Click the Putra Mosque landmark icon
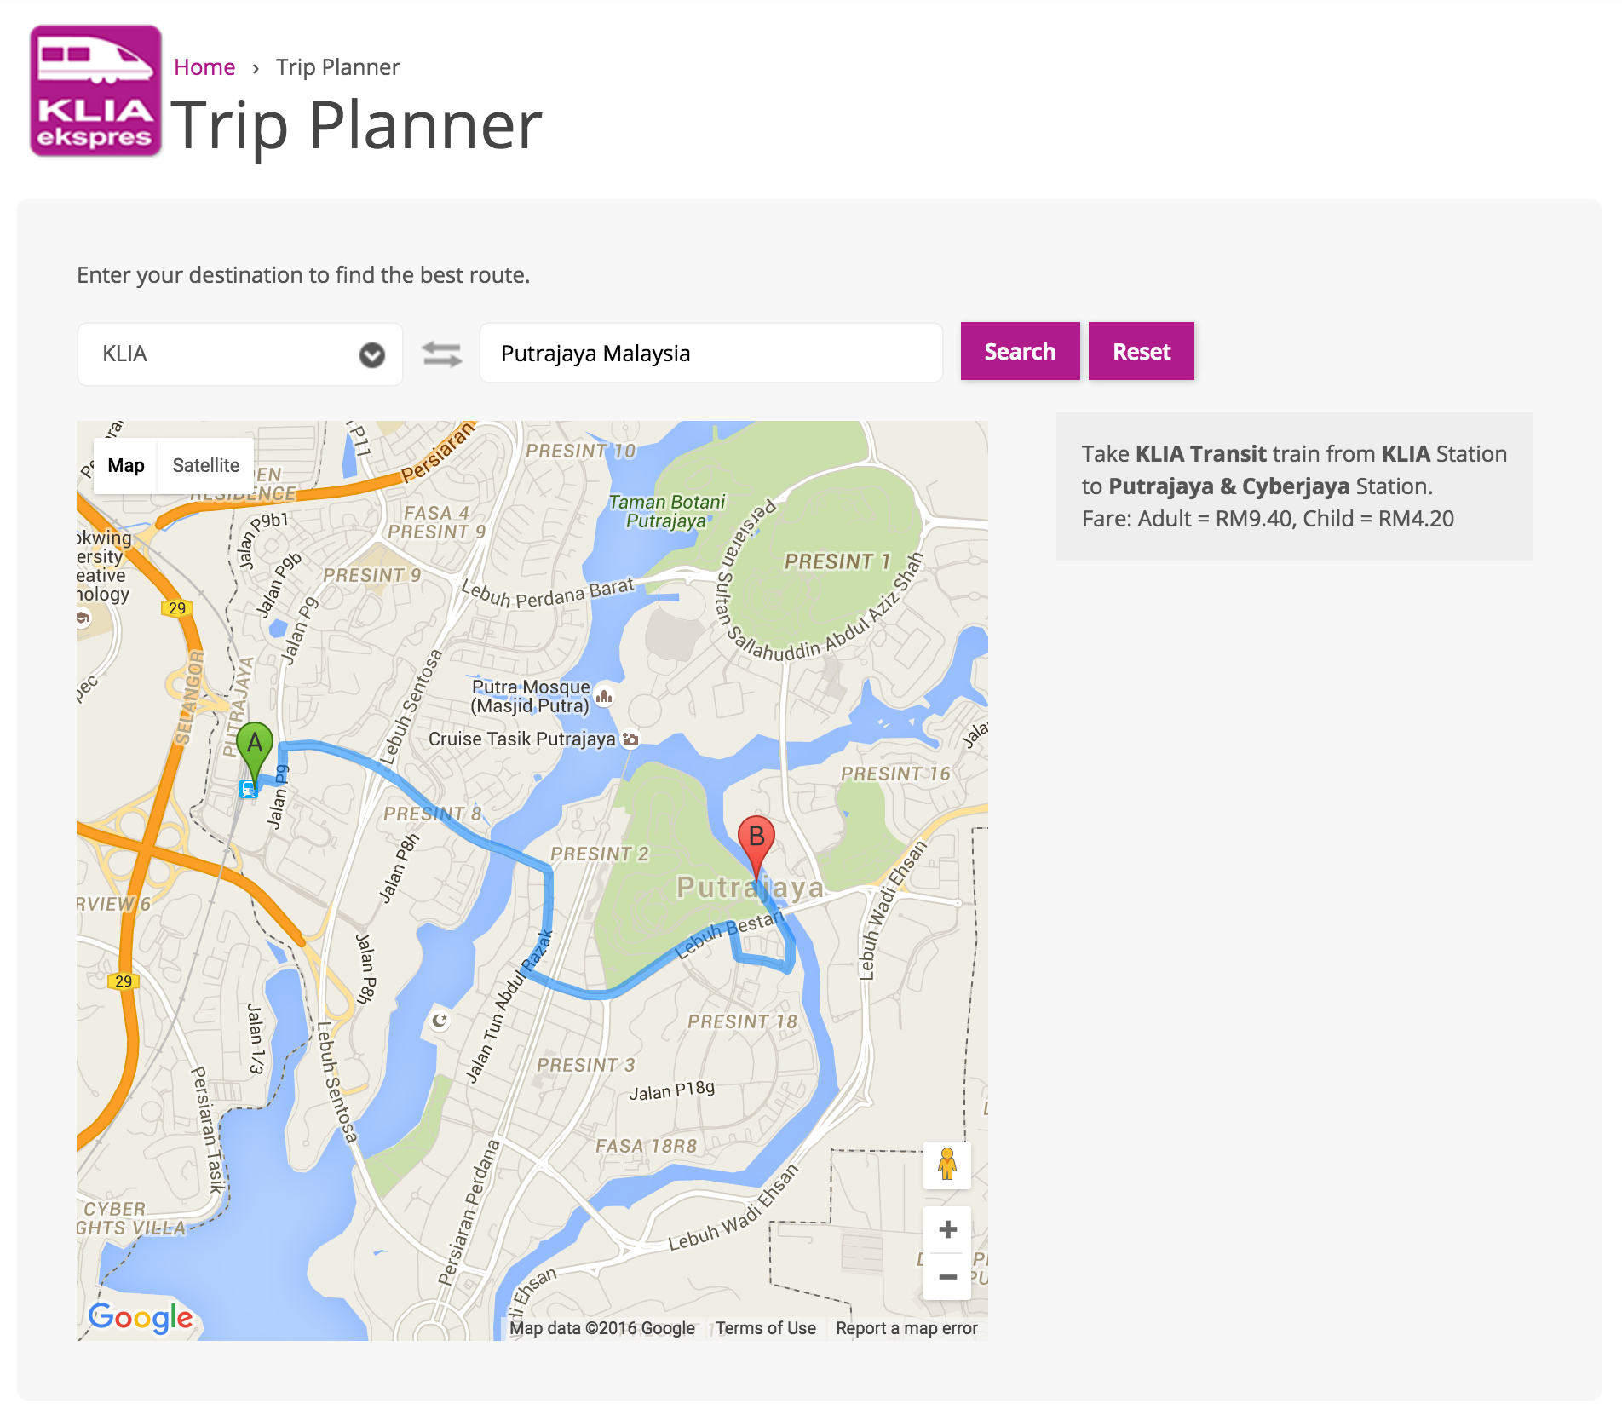 point(604,696)
